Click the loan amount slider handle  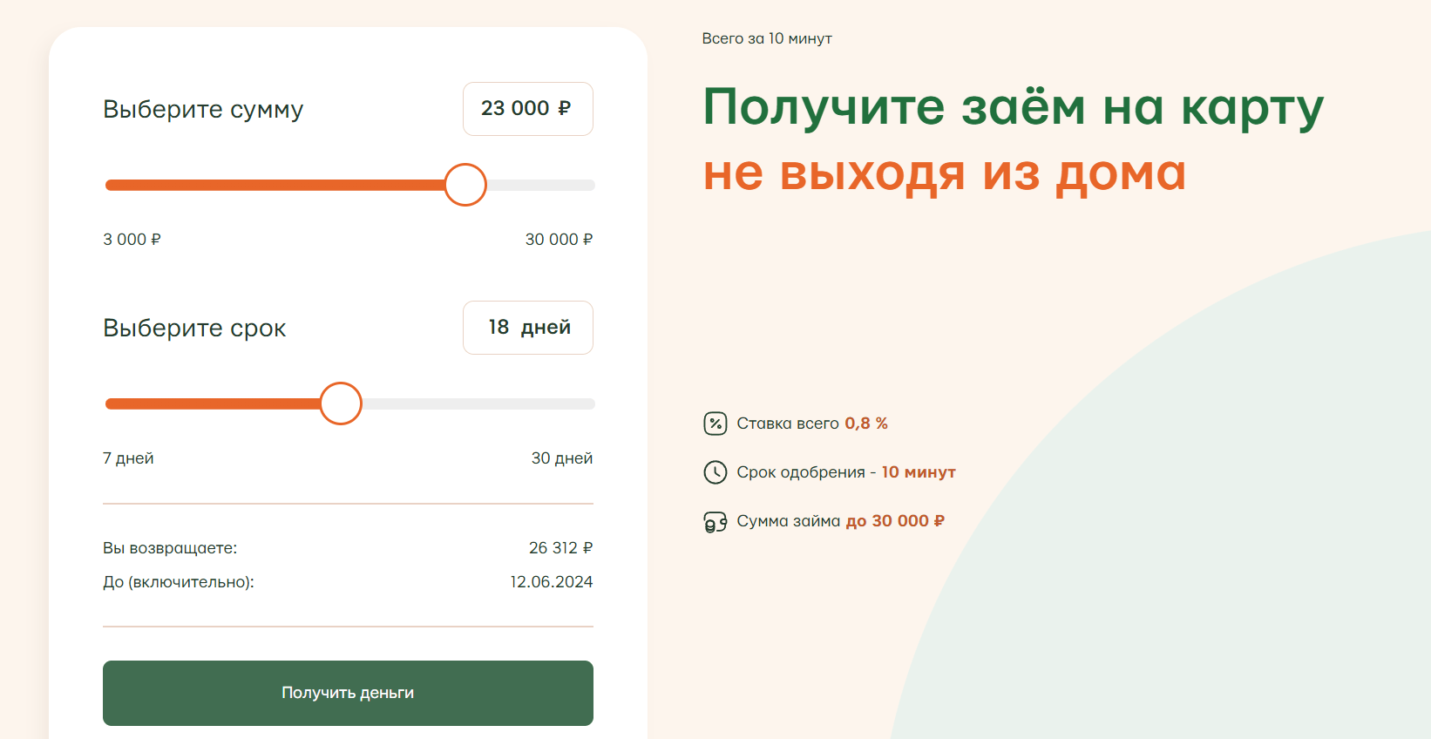465,185
